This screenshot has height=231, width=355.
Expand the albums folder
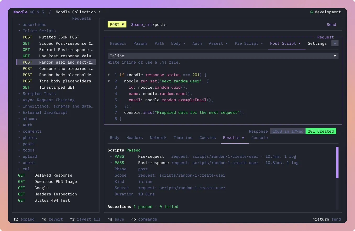tap(19, 119)
